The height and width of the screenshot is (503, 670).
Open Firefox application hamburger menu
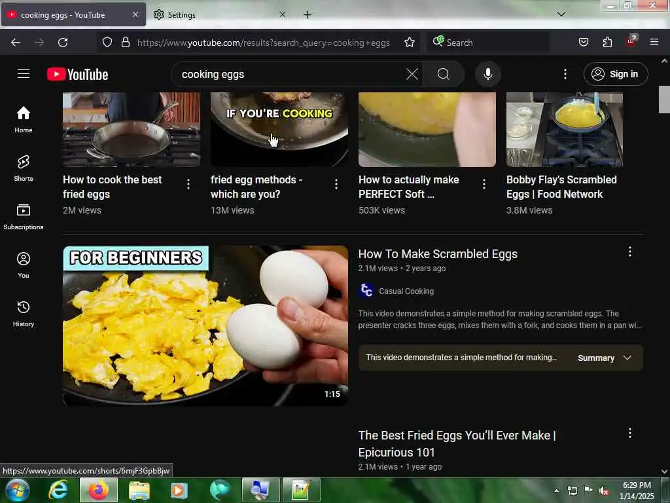click(654, 42)
